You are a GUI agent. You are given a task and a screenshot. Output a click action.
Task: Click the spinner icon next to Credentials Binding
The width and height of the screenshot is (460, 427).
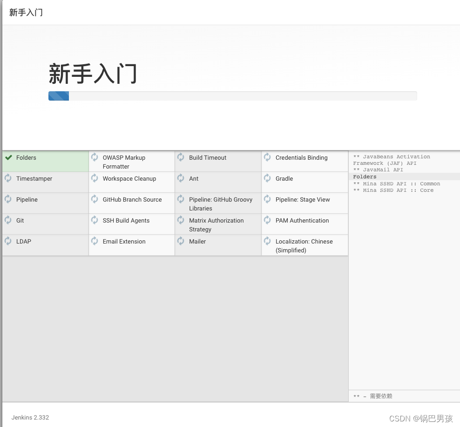pyautogui.click(x=267, y=158)
